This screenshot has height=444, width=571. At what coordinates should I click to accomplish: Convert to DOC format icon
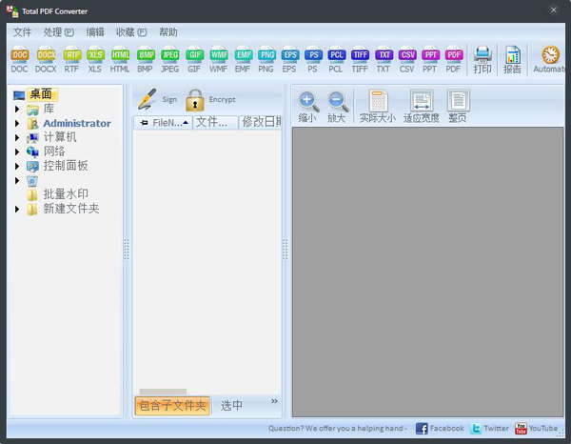tap(19, 59)
